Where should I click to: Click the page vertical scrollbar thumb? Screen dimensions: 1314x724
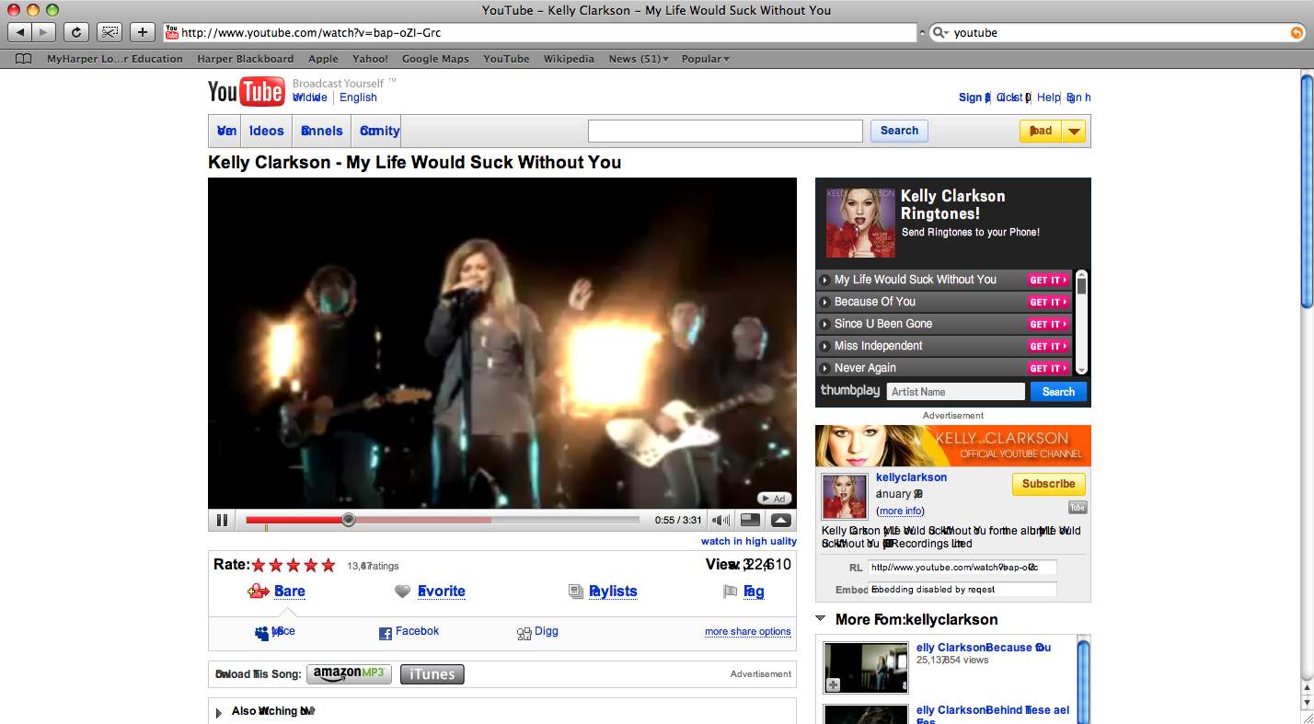1307,191
